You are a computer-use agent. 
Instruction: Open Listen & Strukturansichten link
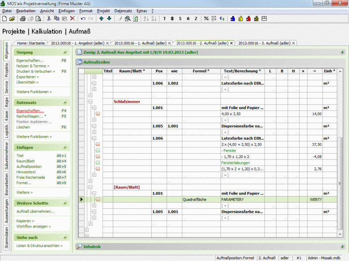[39, 246]
